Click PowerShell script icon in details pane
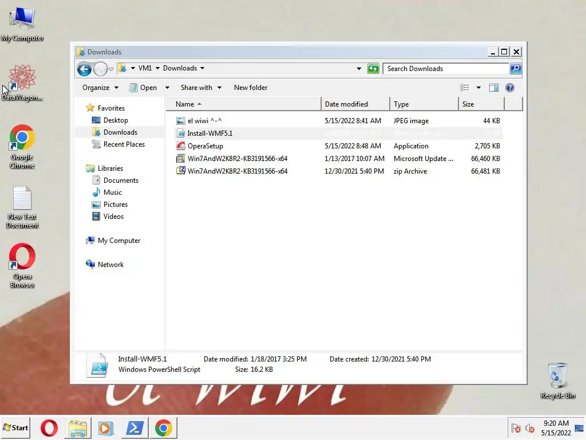Viewport: 586px width, 440px height. (98, 365)
